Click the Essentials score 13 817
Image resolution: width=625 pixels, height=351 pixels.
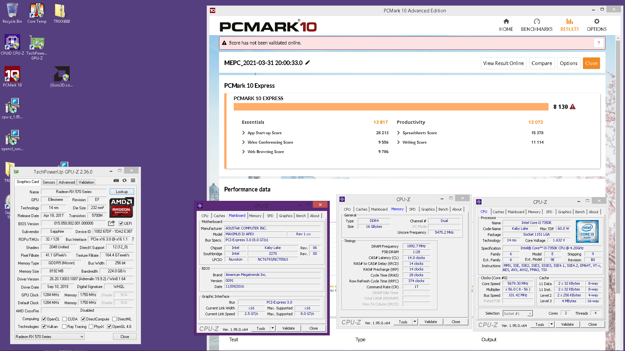pos(381,122)
